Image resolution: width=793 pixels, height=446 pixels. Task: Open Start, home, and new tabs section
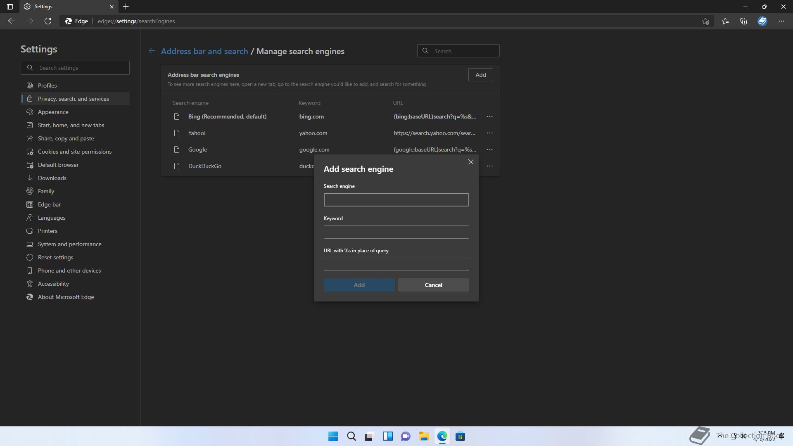pyautogui.click(x=75, y=125)
